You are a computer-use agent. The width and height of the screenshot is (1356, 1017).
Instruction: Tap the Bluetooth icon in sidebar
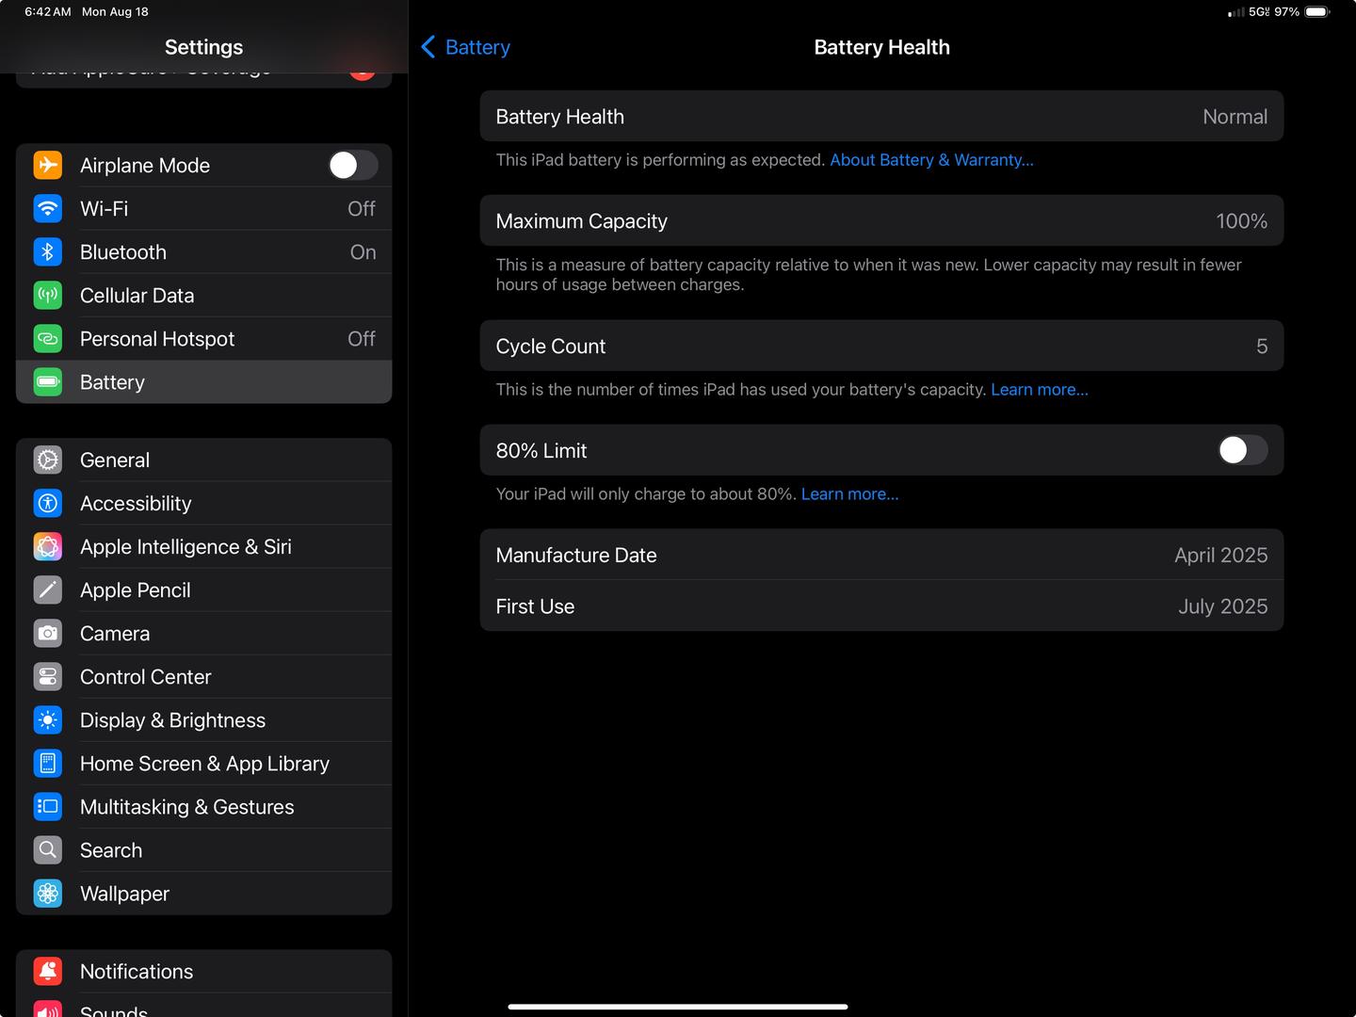click(48, 251)
